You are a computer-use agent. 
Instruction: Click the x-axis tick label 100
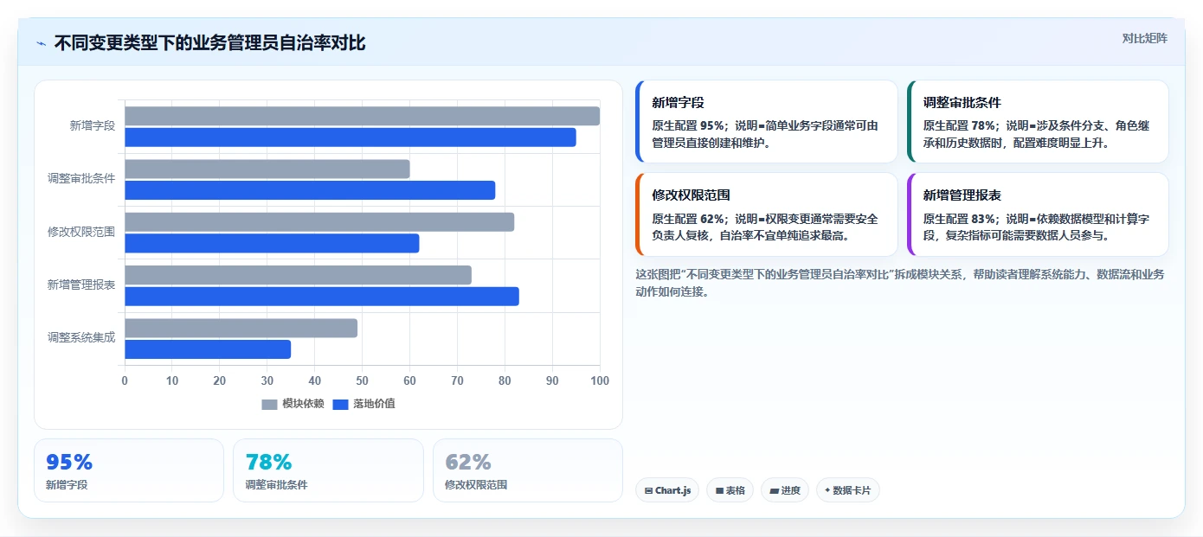coord(600,380)
